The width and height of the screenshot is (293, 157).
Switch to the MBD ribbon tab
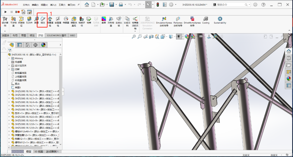[72, 36]
